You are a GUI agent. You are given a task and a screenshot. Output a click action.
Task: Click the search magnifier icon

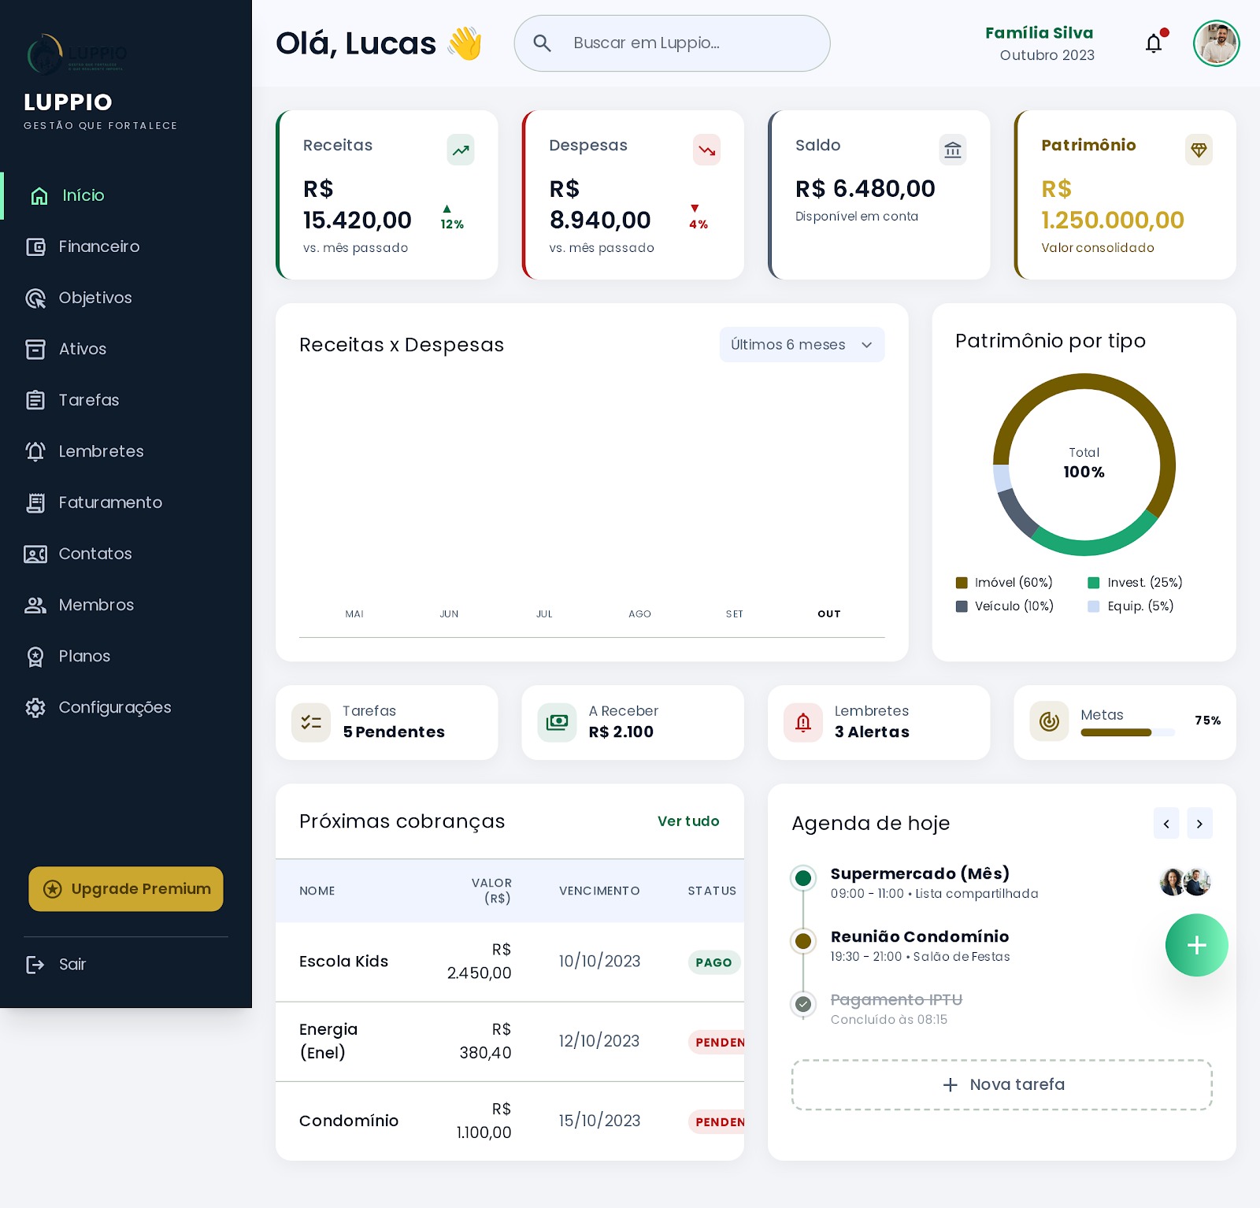pyautogui.click(x=542, y=43)
